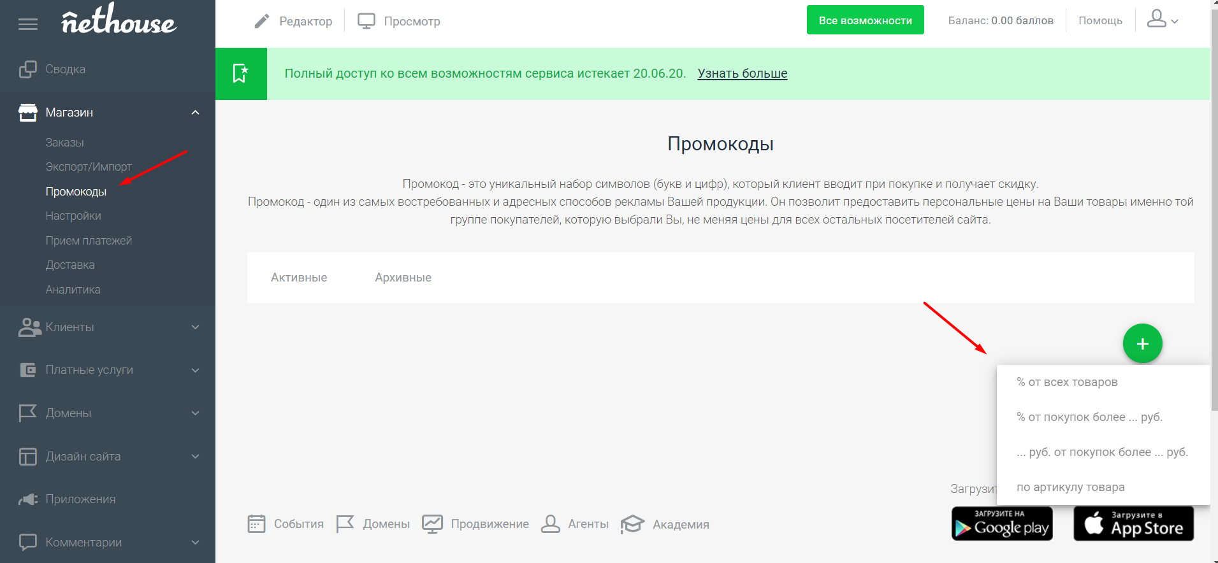Expand the Платные услуги sidebar section
This screenshot has height=563, width=1218.
(x=195, y=370)
